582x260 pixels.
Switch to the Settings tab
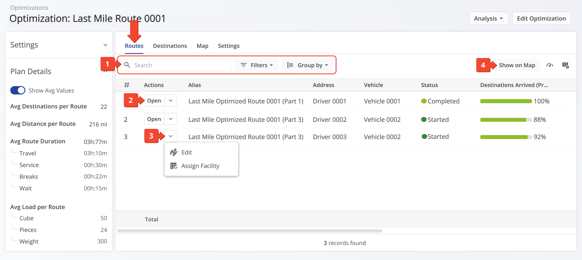point(229,46)
